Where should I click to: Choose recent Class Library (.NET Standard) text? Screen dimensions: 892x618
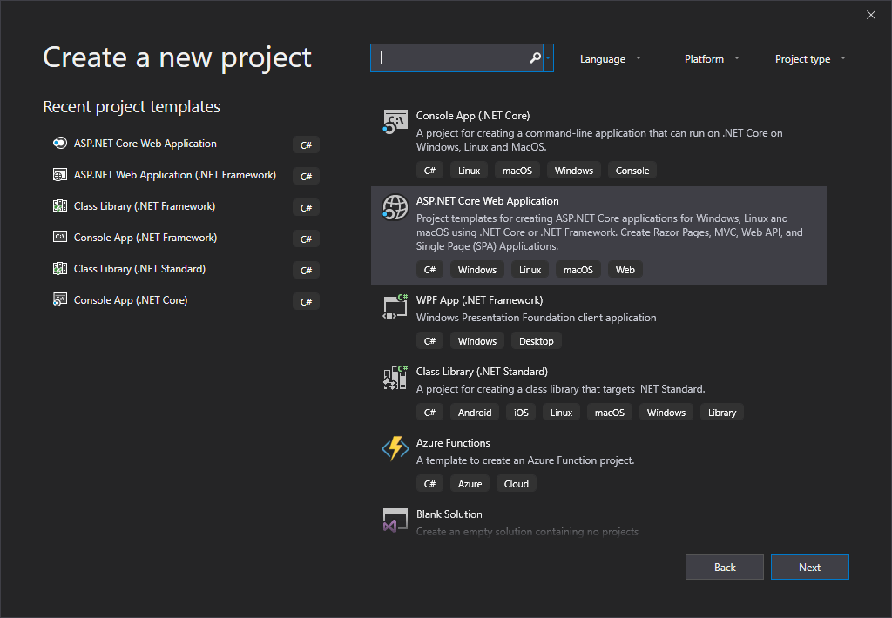[139, 268]
